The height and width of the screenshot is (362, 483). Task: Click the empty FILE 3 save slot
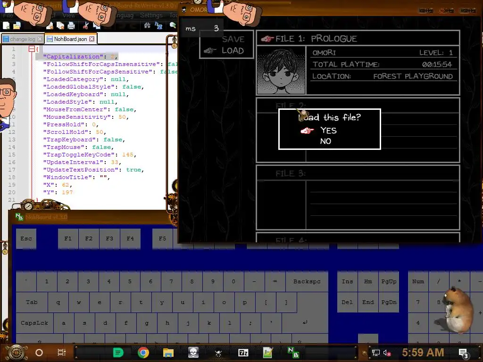pos(358,197)
